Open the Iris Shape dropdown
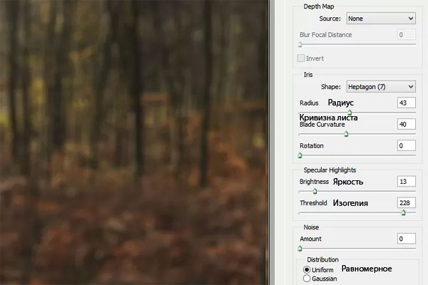 381,87
